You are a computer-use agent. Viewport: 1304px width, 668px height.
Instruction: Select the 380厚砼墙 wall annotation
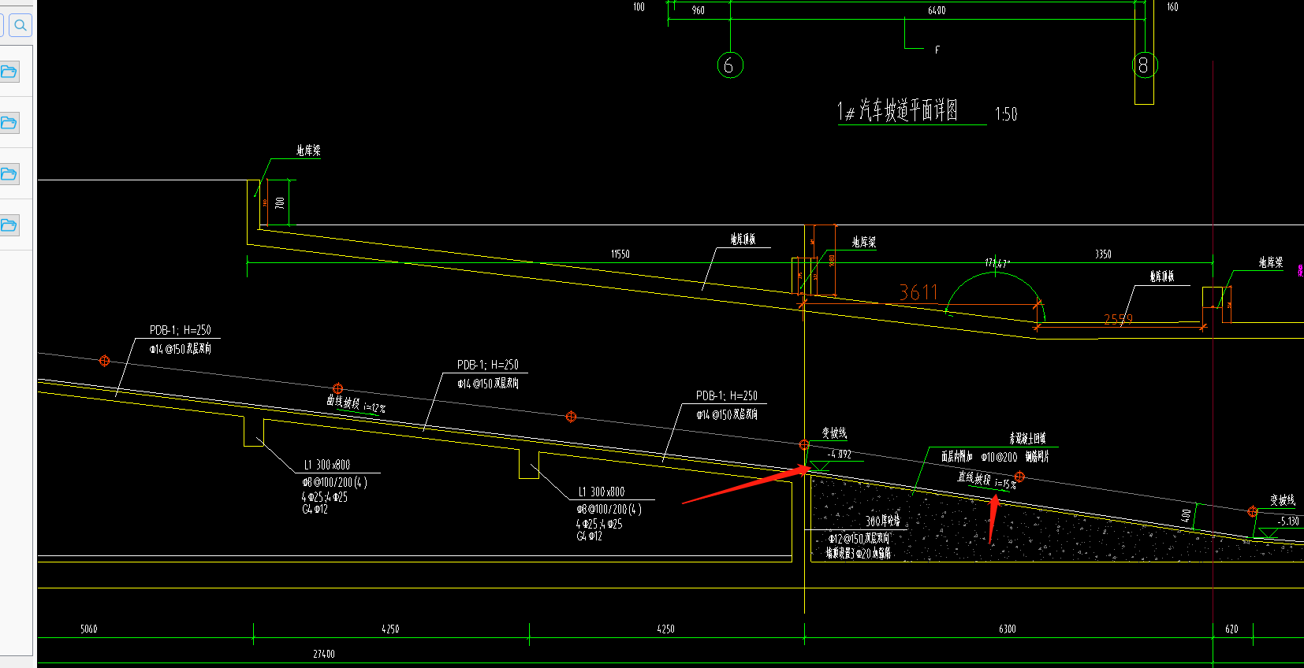tap(883, 521)
